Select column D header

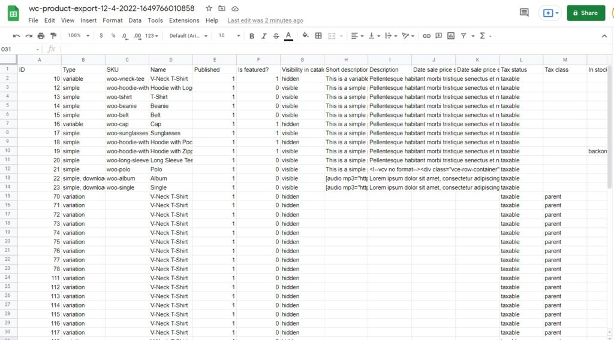(171, 60)
